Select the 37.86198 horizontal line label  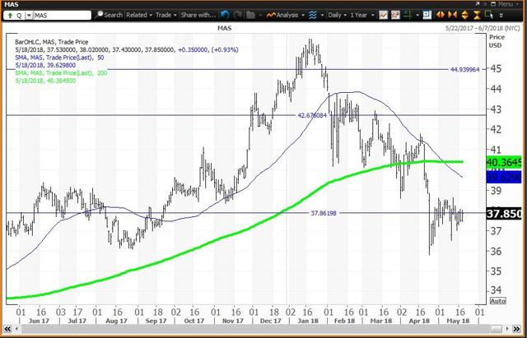(323, 213)
